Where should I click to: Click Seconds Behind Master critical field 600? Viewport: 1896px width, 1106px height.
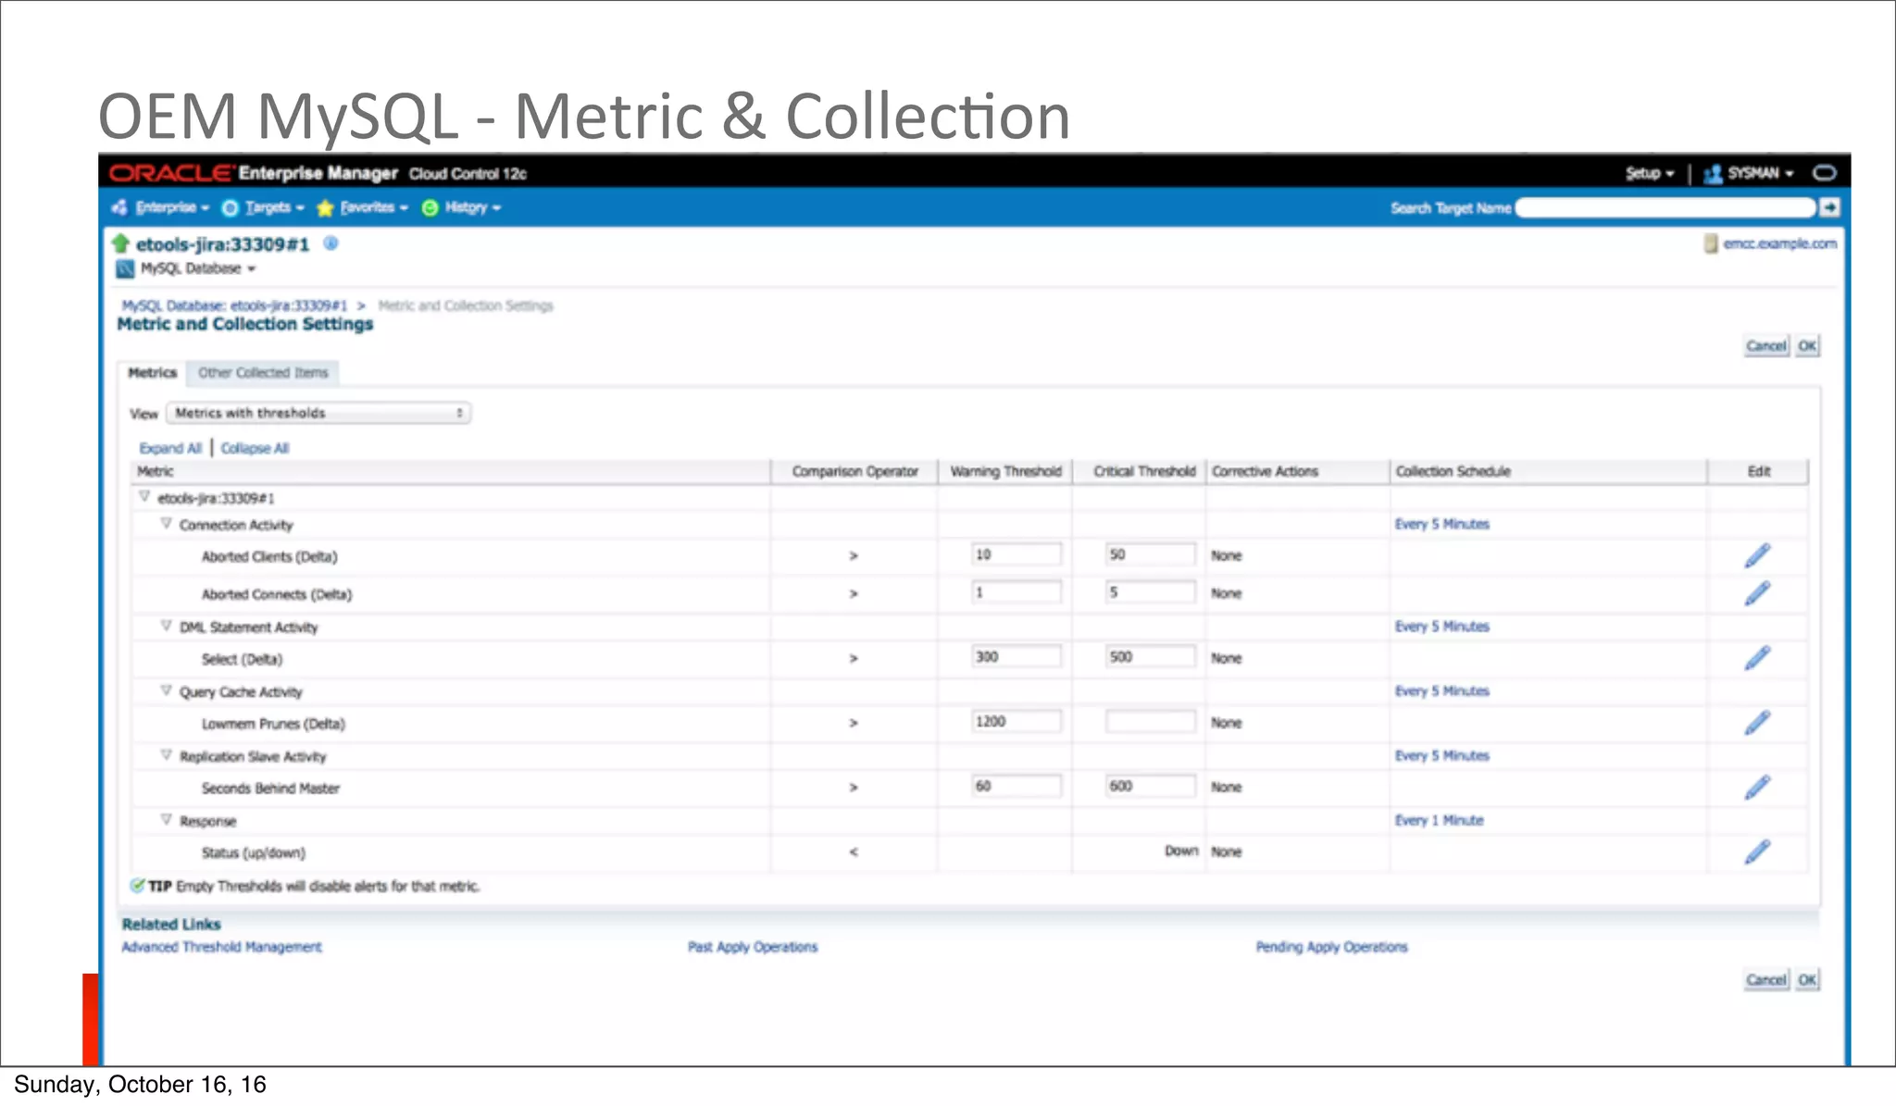(x=1150, y=786)
